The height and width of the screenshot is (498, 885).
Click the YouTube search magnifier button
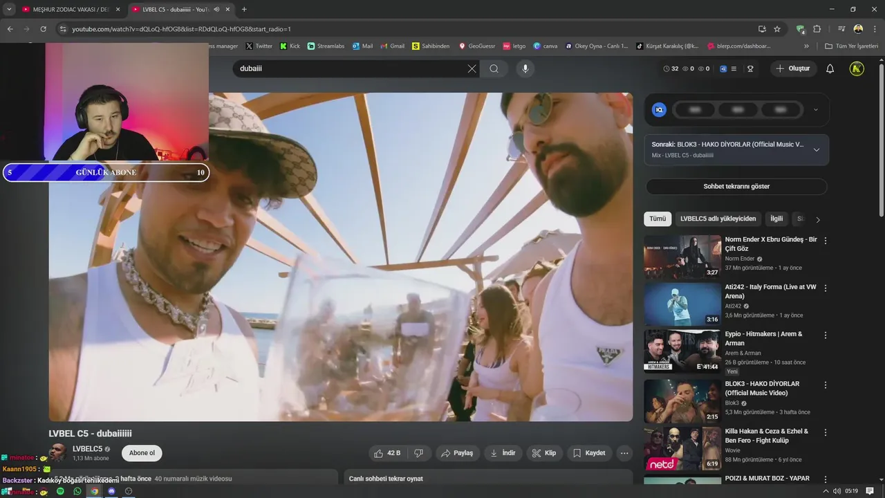(x=494, y=68)
